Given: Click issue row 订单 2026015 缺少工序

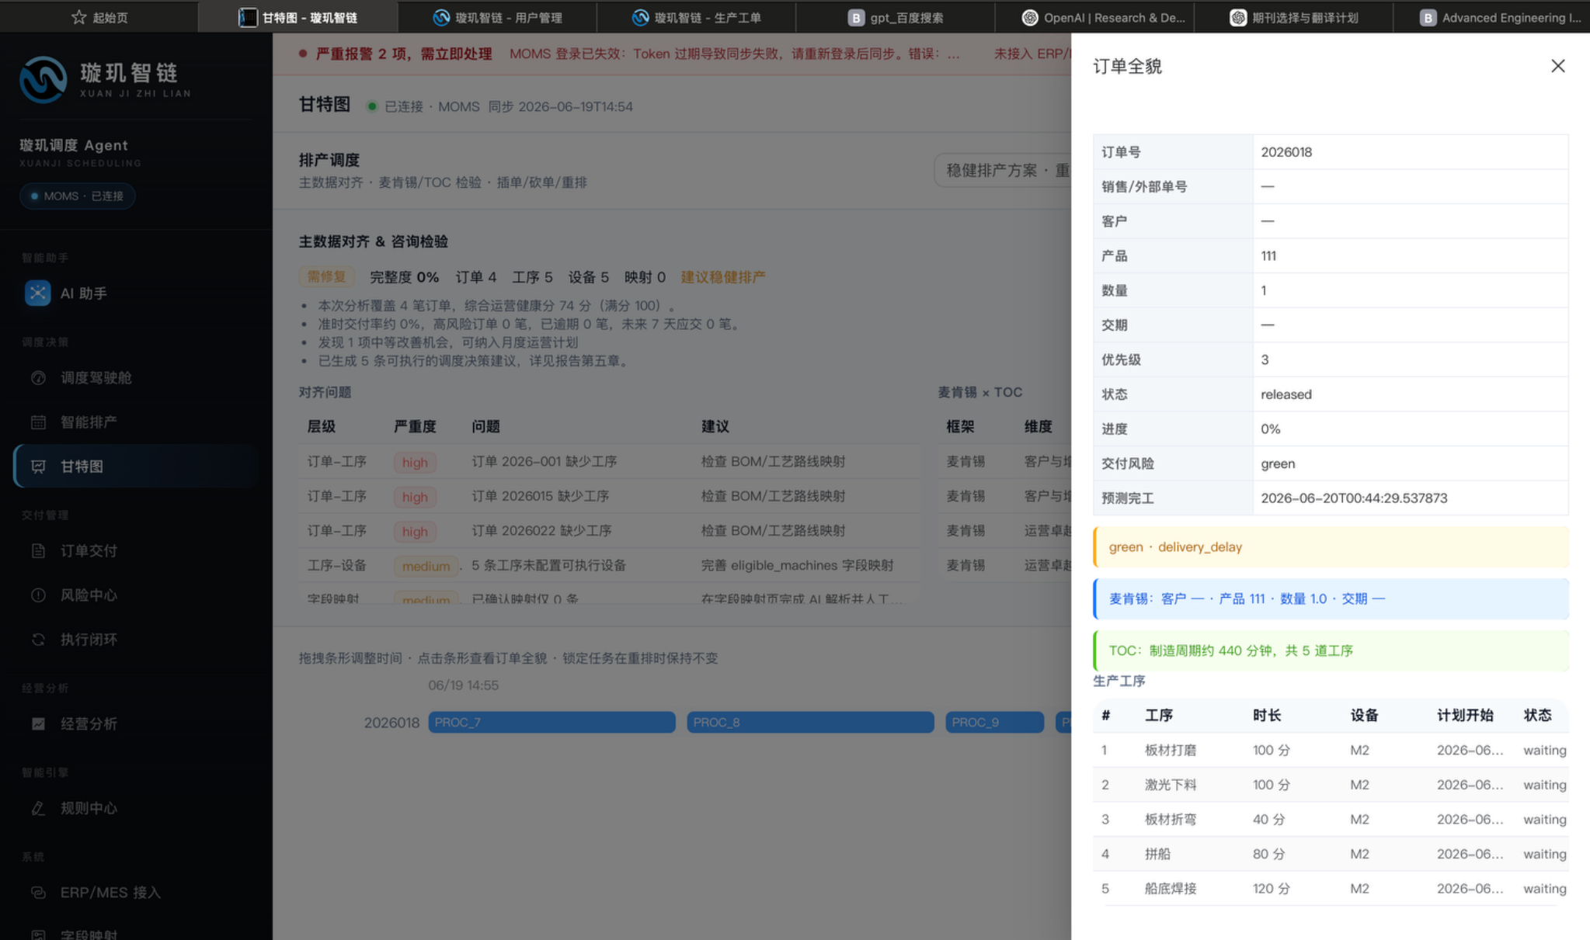Looking at the screenshot, I should click(x=609, y=497).
